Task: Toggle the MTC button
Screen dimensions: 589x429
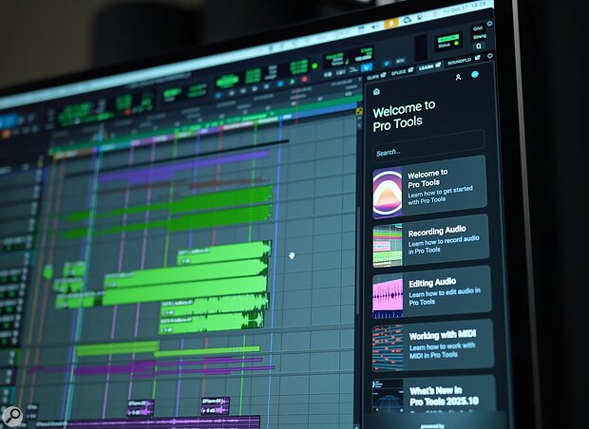Action: tap(400, 61)
